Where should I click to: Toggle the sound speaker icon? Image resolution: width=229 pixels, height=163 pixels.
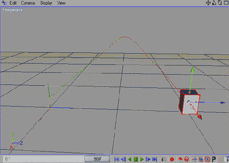tap(164, 159)
